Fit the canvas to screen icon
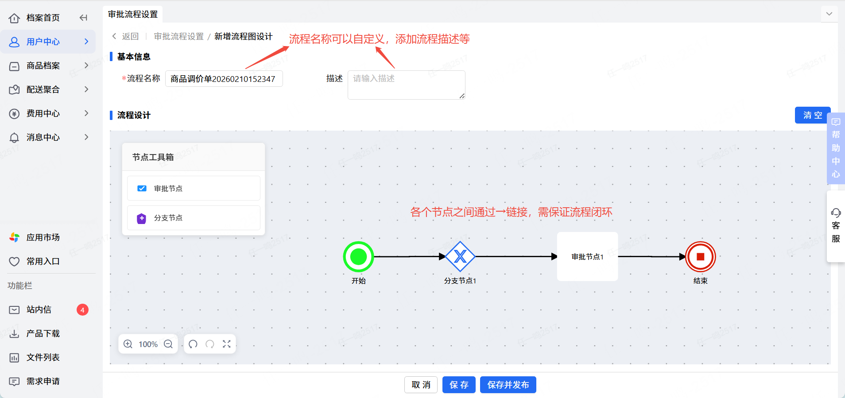 pos(227,344)
